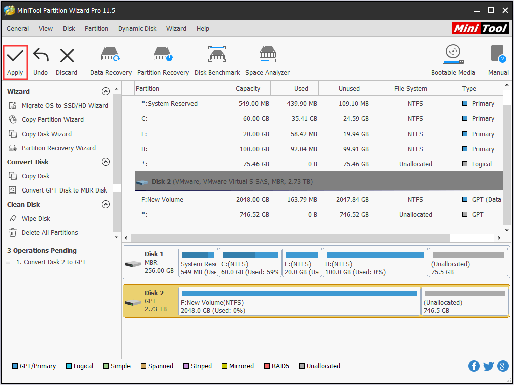
Task: Open the General menu
Action: (18, 29)
